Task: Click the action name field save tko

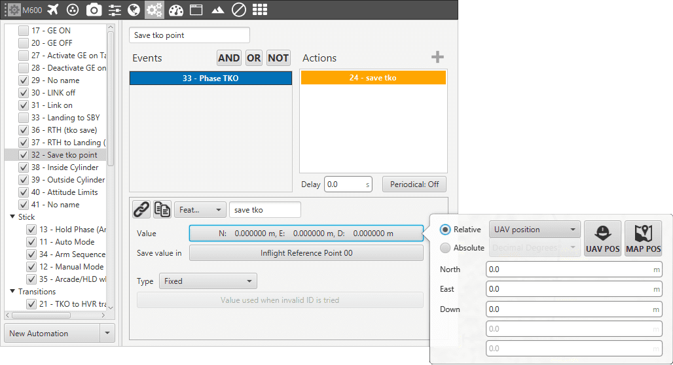Action: click(265, 210)
